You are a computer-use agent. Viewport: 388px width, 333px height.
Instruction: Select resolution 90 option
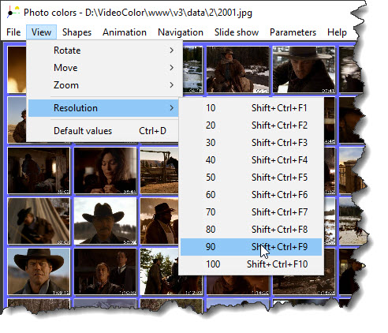click(251, 247)
